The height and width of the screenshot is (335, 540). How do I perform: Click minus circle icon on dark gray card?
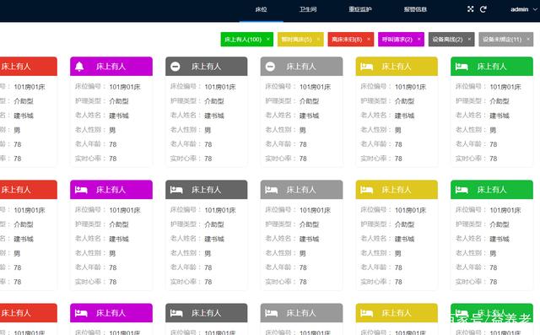point(175,67)
